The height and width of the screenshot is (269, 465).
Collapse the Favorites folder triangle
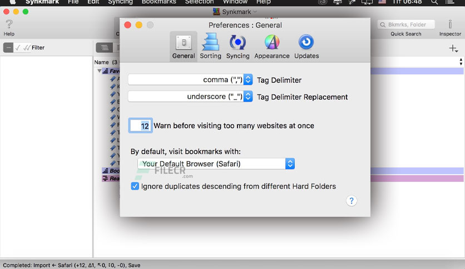[x=100, y=71]
